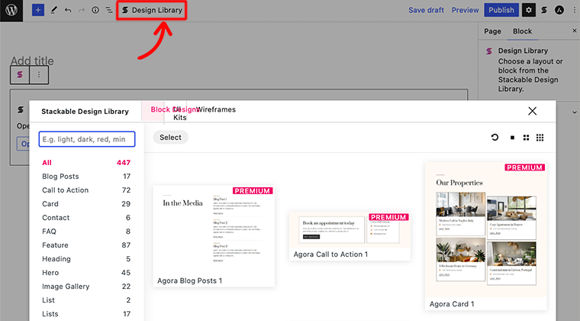580x321 pixels.
Task: Close the settings sidebar panel
Action: [x=575, y=31]
